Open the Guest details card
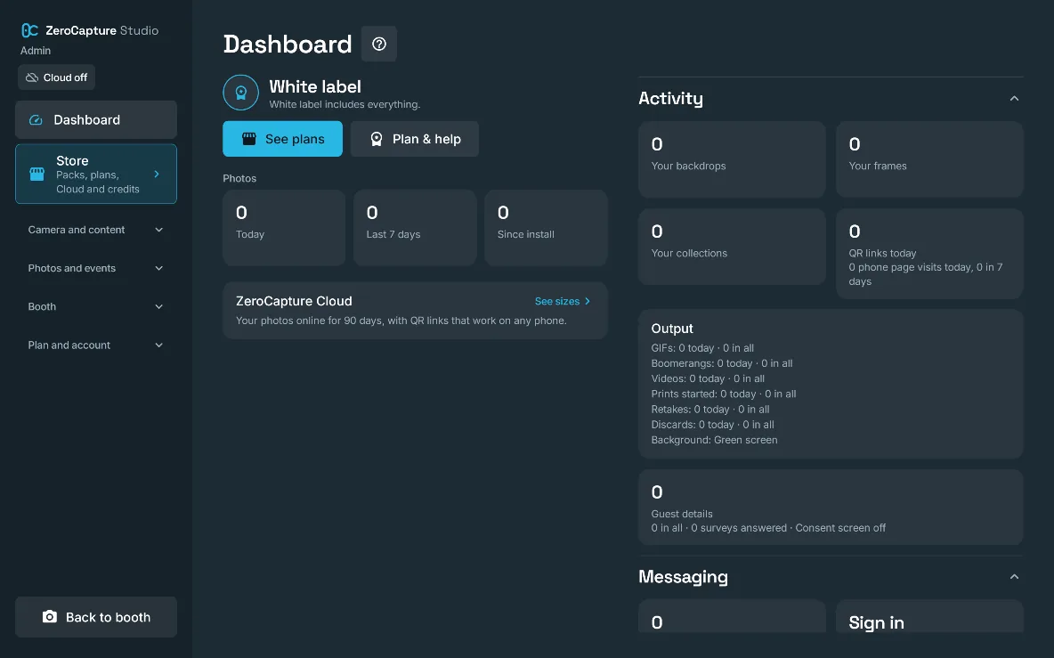 click(831, 507)
